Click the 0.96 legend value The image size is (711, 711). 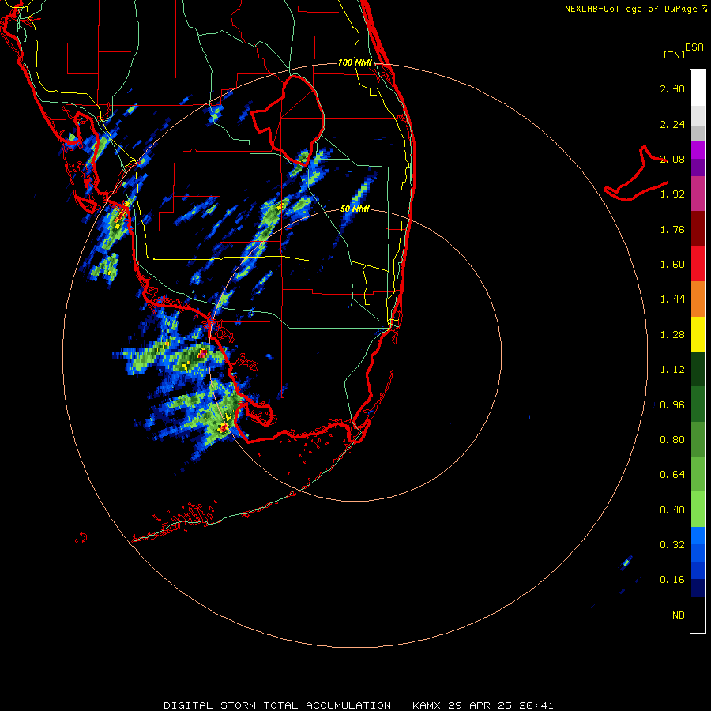point(672,405)
